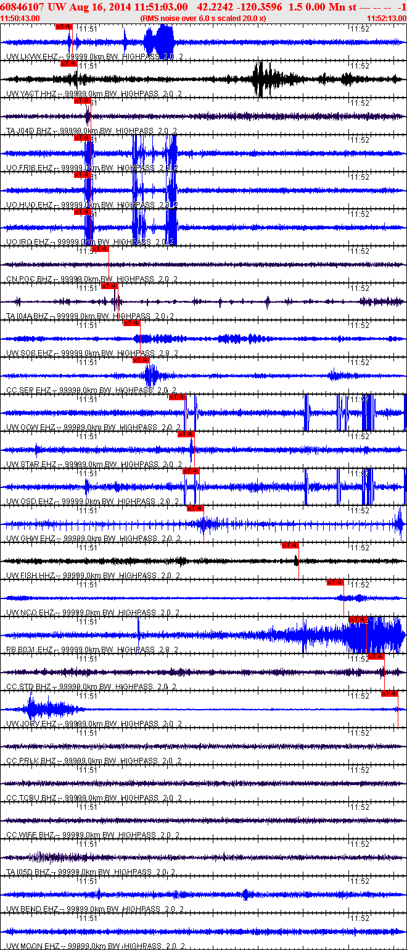Click the red pick marker on TA I04A trace
This screenshot has width=407, height=950.
tap(109, 286)
